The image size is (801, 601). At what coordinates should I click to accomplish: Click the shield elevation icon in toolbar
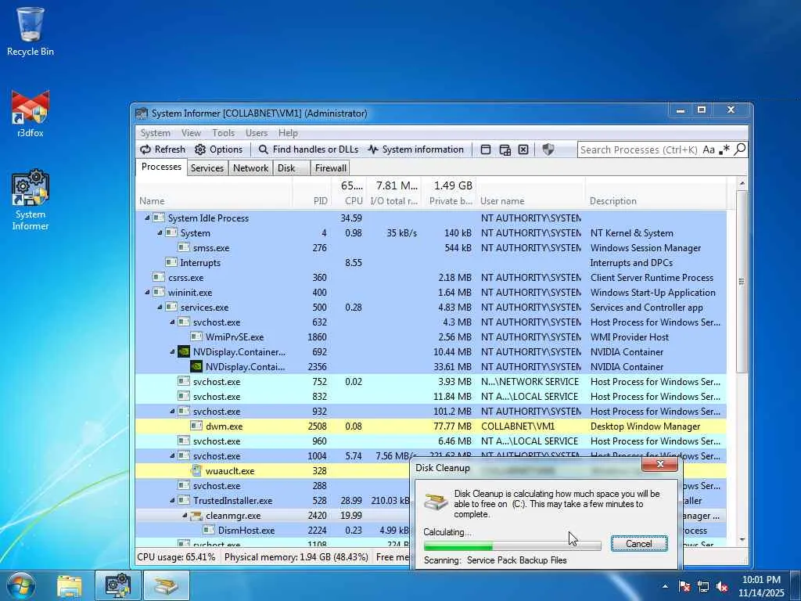[548, 149]
